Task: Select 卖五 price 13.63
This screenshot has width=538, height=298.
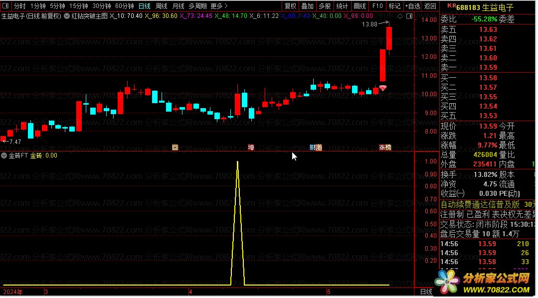Action: pyautogui.click(x=488, y=29)
